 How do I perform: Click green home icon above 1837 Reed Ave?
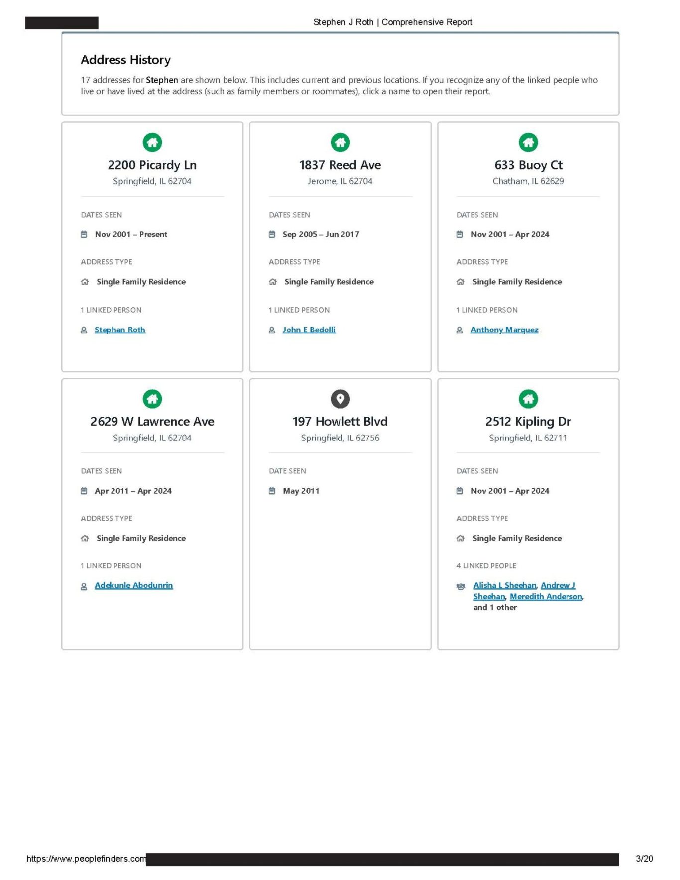coord(340,143)
